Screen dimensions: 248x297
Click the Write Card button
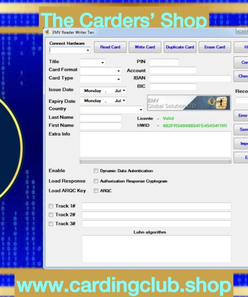click(145, 47)
